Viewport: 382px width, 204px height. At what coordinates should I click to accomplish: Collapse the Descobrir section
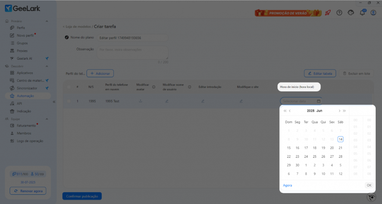47,66
